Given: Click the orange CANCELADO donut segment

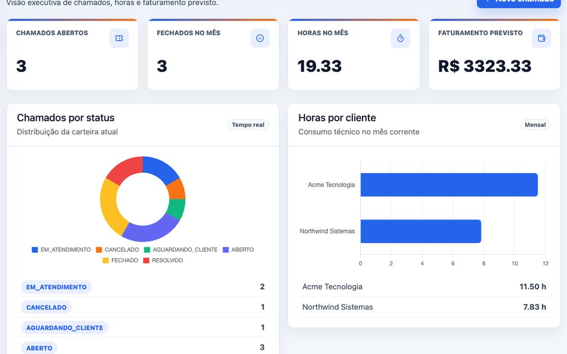Looking at the screenshot, I should coord(176,190).
